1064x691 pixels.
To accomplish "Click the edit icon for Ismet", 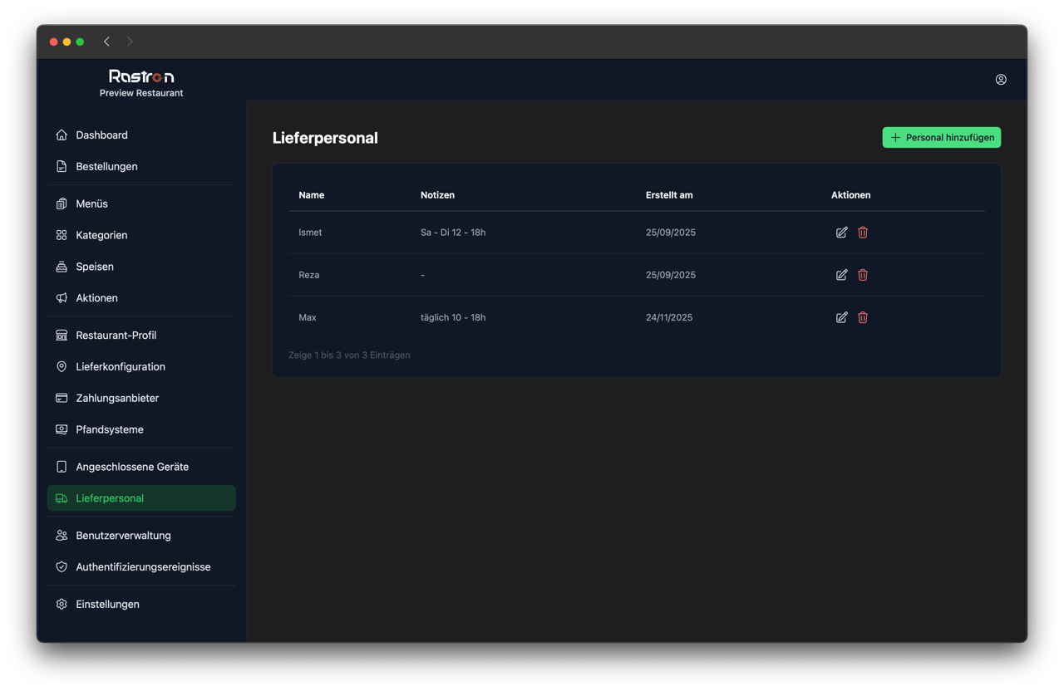I will click(841, 233).
